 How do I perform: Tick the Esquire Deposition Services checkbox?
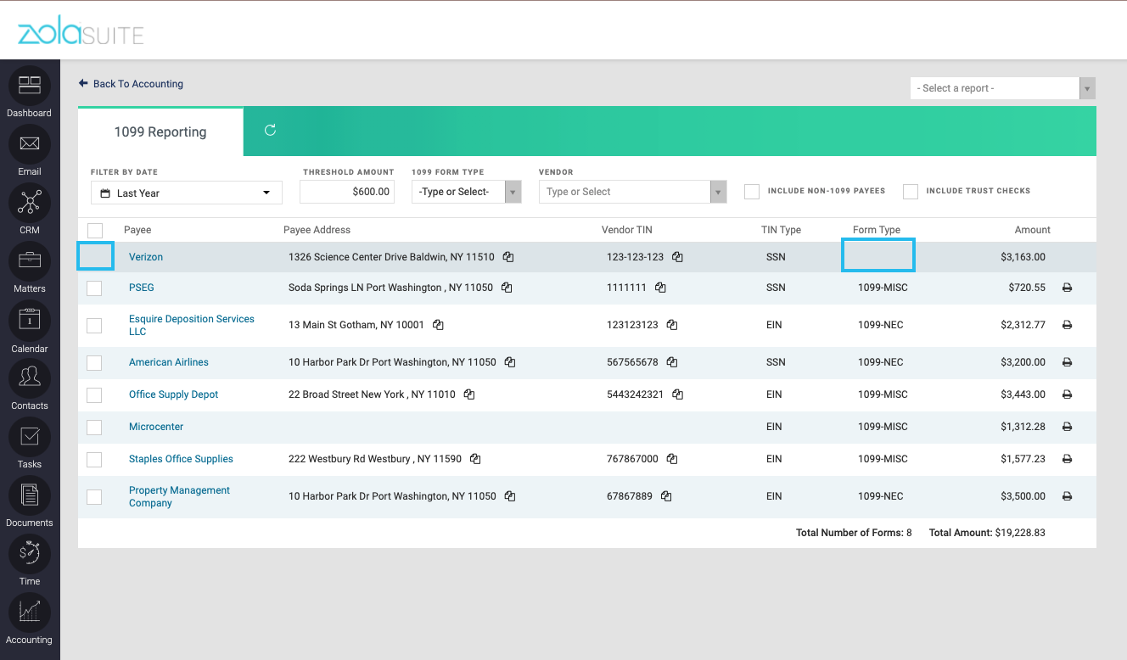coord(94,326)
